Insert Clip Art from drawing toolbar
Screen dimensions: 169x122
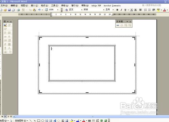(x=63, y=121)
